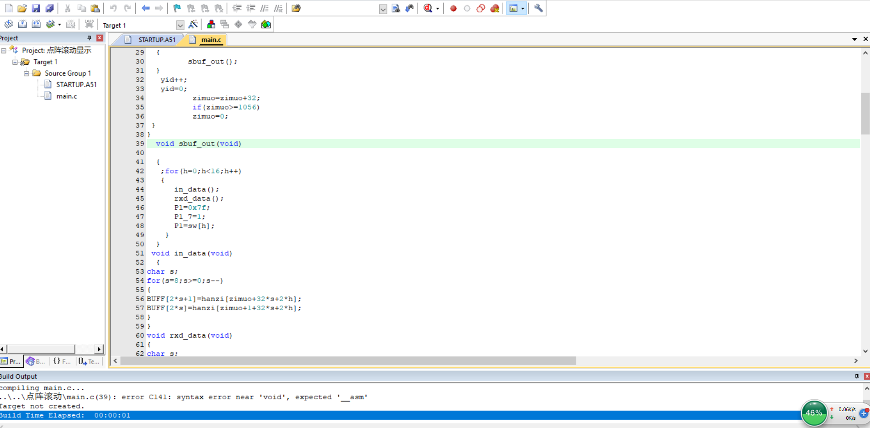
Task: Open the Functions panel tab
Action: pyautogui.click(x=62, y=361)
